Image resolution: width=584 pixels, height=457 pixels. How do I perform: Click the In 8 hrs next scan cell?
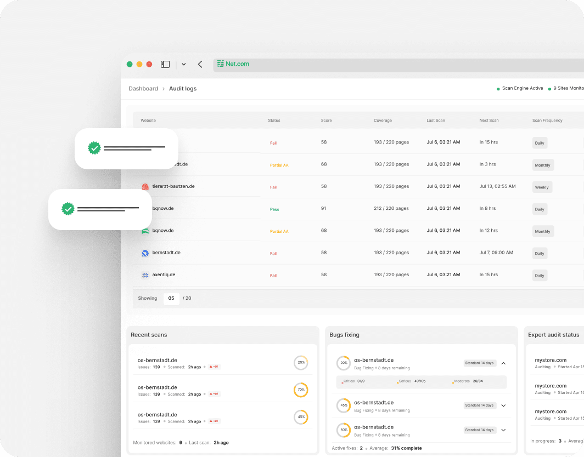(x=487, y=208)
